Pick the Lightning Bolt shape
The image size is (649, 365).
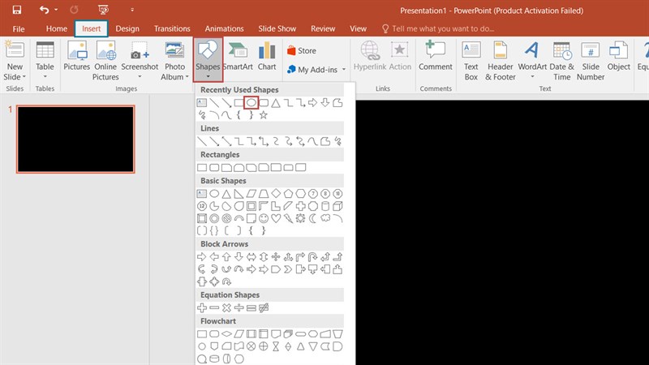click(x=288, y=218)
